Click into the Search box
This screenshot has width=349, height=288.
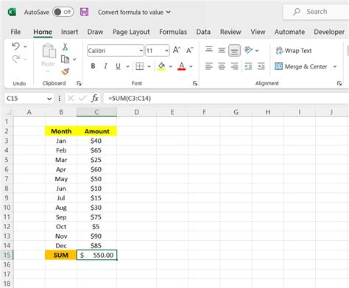(x=317, y=12)
